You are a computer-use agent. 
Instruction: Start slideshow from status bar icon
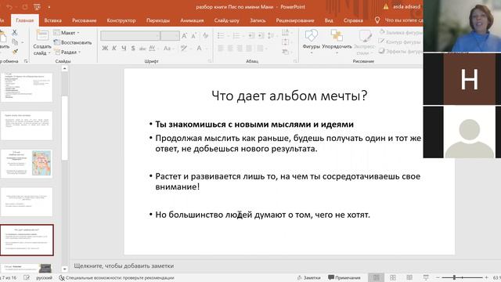click(x=426, y=277)
